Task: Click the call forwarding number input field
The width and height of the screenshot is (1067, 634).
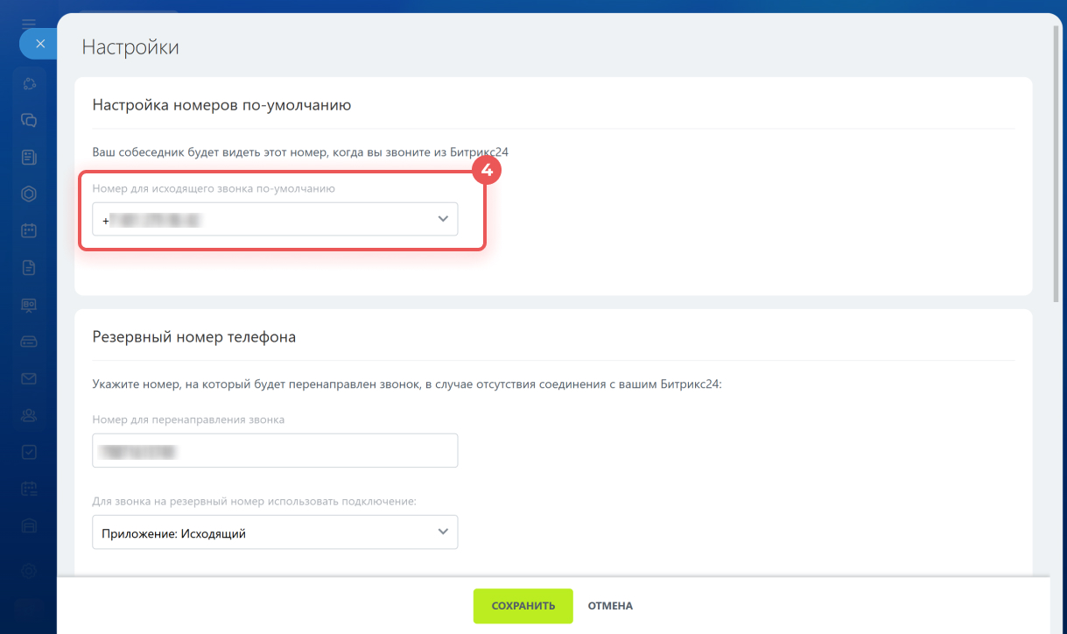Action: pyautogui.click(x=274, y=451)
